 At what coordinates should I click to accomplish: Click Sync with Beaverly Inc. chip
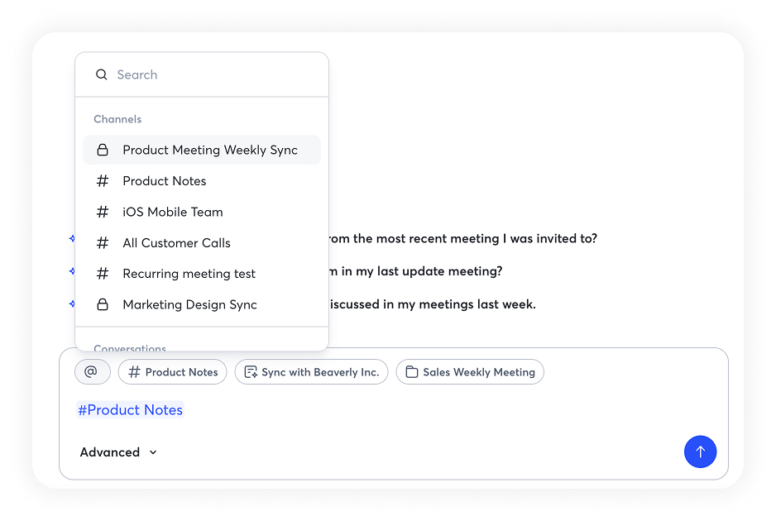click(311, 372)
